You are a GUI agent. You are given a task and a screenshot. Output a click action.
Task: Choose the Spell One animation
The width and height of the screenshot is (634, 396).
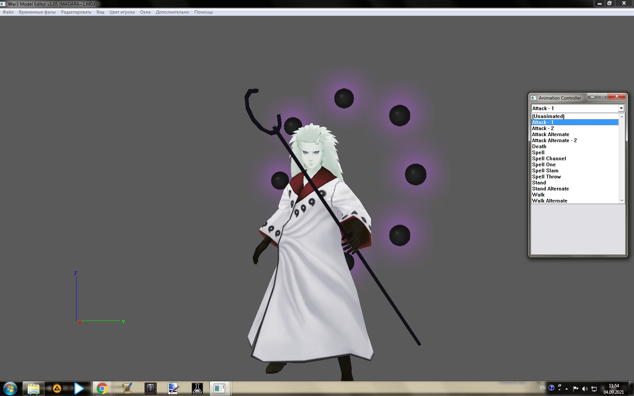(575, 164)
